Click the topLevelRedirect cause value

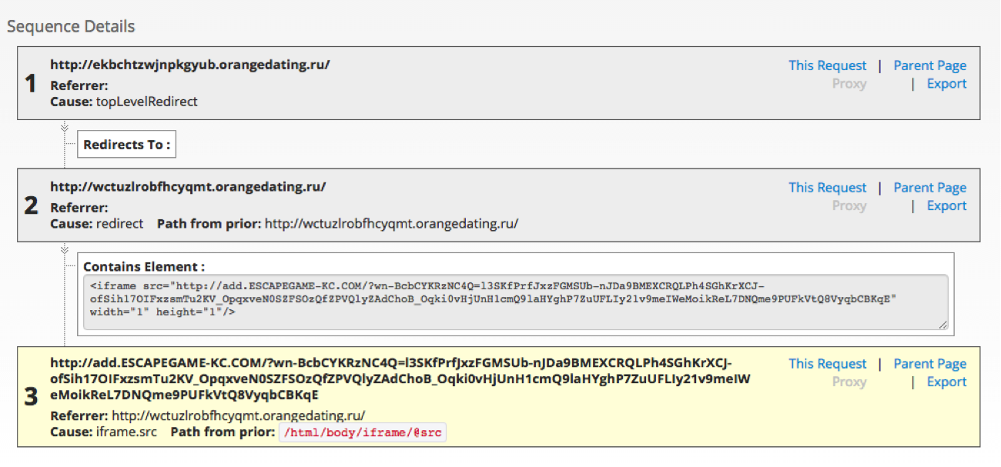click(x=147, y=102)
